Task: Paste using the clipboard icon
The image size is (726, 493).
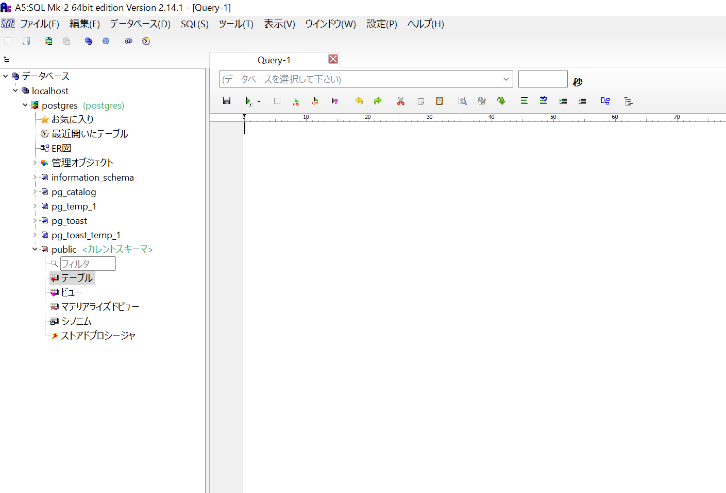Action: [x=440, y=101]
